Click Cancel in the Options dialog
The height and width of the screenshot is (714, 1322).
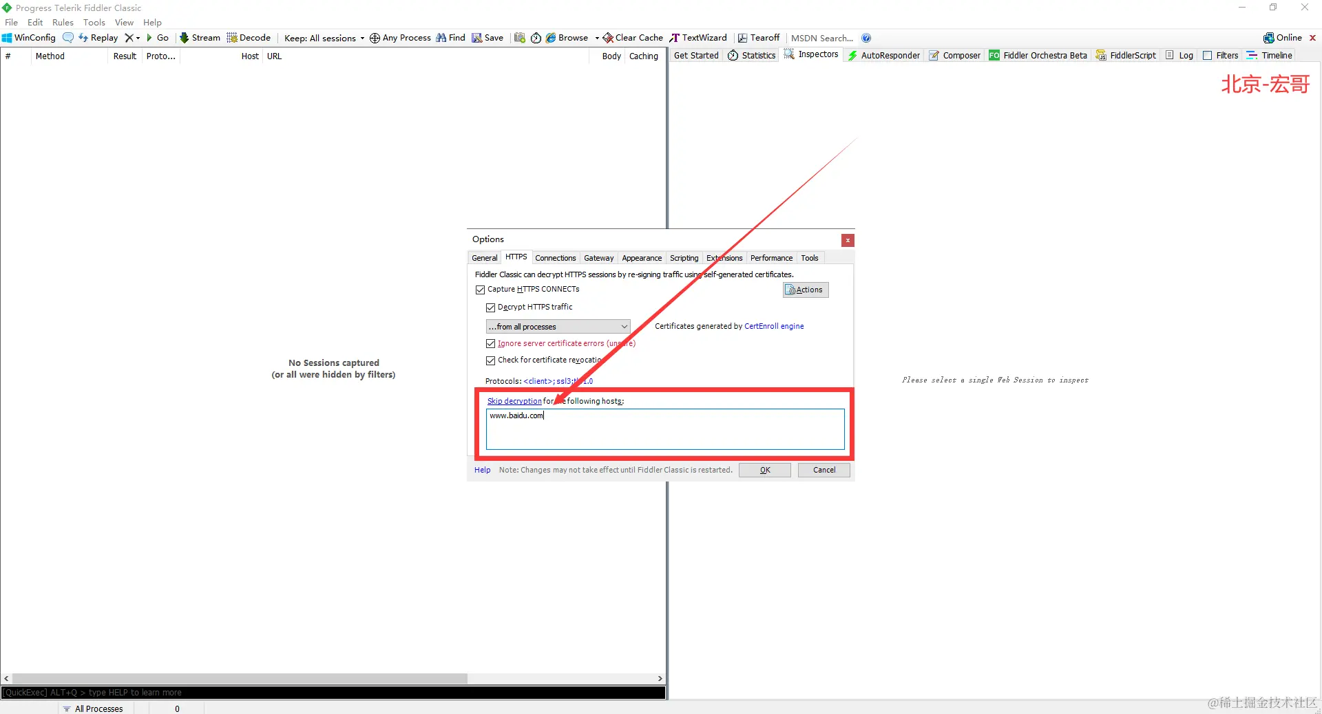(824, 470)
